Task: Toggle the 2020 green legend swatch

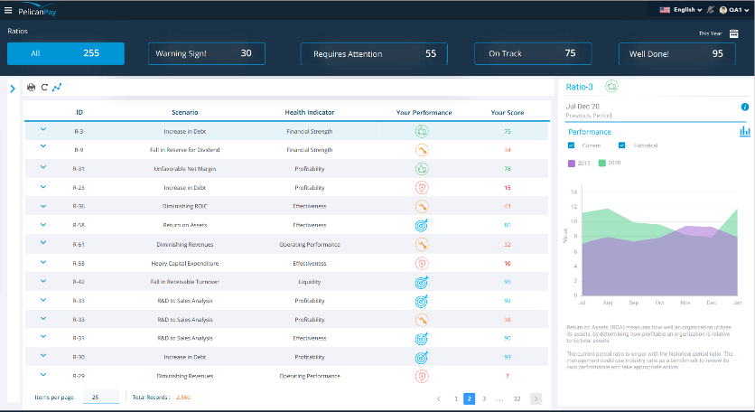Action: click(x=601, y=163)
